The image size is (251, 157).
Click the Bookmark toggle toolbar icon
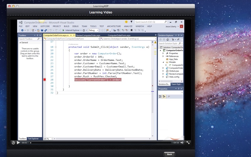131,30
